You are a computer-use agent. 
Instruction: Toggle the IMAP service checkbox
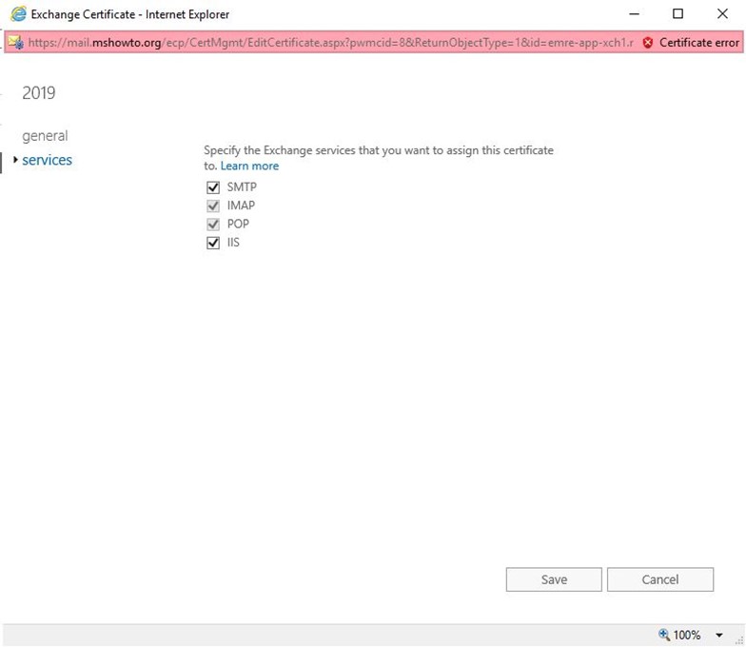coord(213,206)
